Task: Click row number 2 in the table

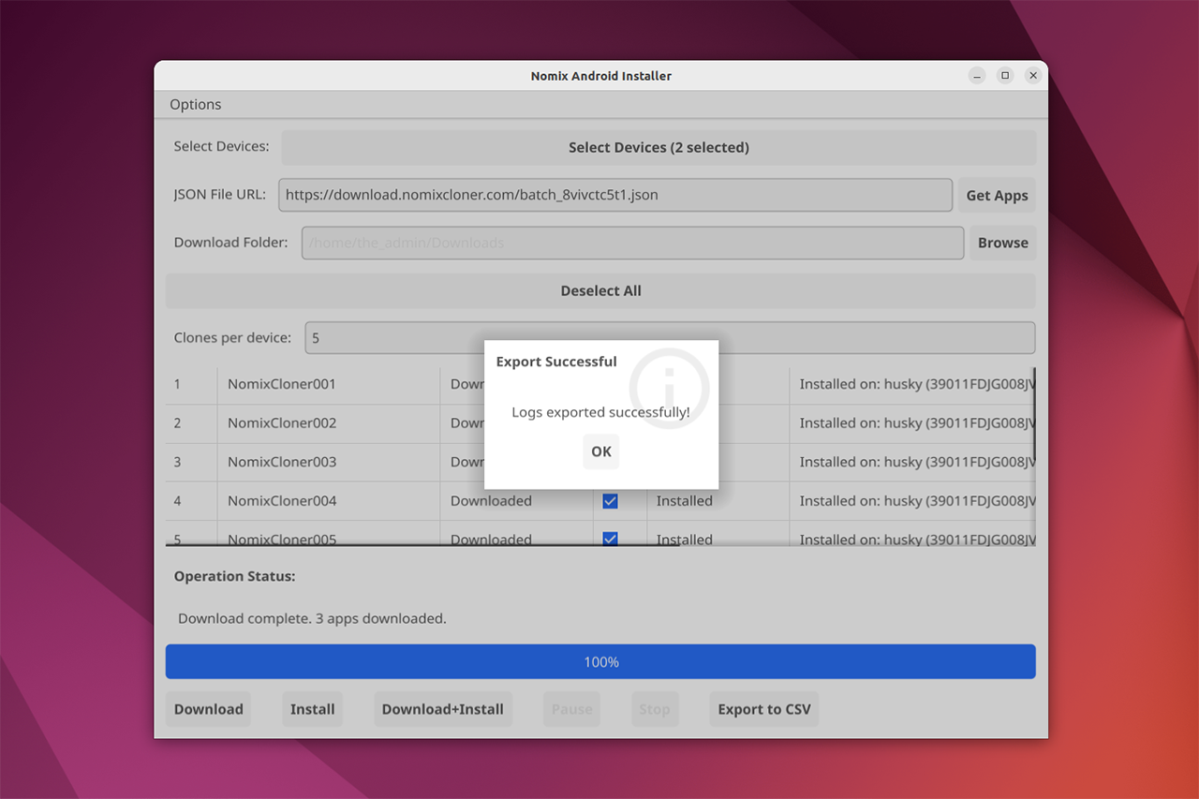Action: point(191,423)
